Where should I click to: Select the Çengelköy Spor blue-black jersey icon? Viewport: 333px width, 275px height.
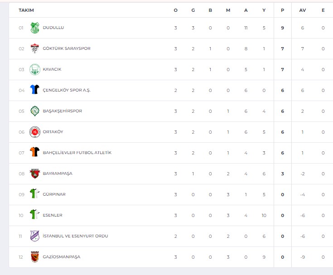[x=35, y=89]
